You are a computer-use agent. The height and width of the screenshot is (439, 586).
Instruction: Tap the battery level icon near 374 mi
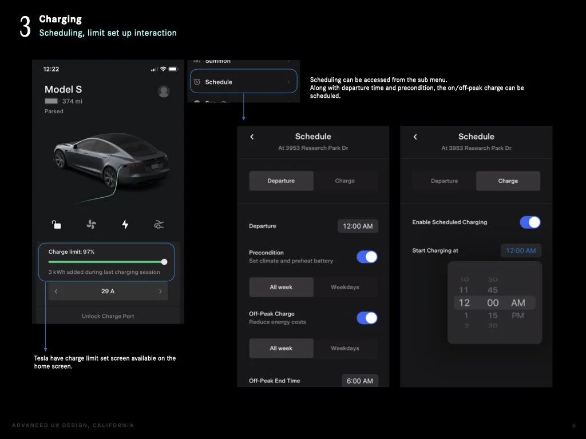52,101
